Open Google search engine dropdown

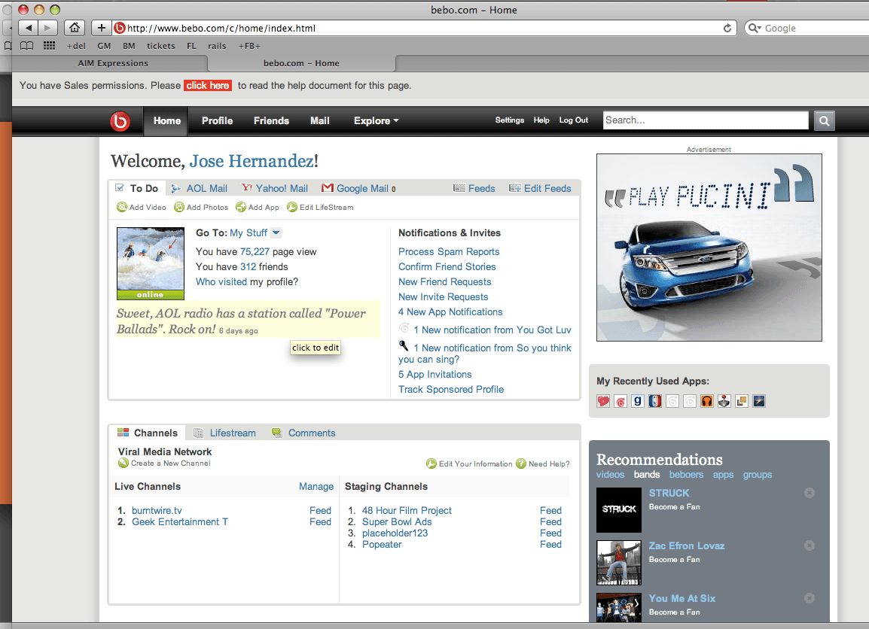pyautogui.click(x=755, y=29)
